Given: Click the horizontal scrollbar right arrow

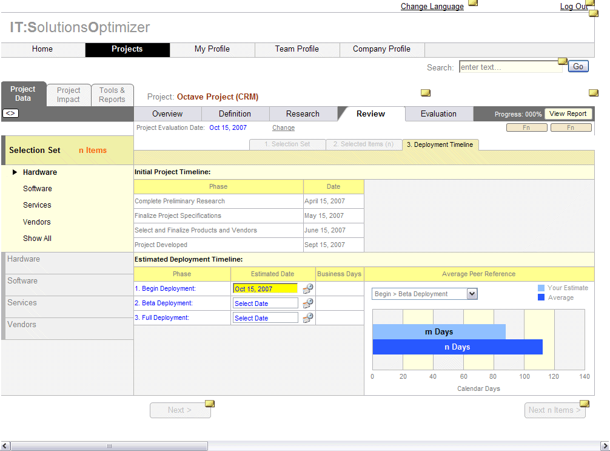Looking at the screenshot, I should pyautogui.click(x=605, y=446).
